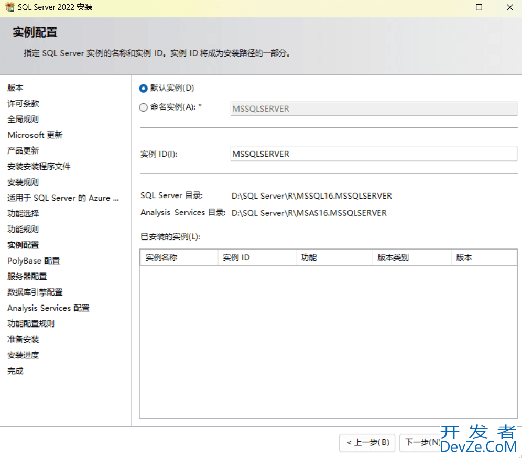The image size is (522, 458).
Task: Sort by 实例 ID column header
Action: (x=257, y=258)
